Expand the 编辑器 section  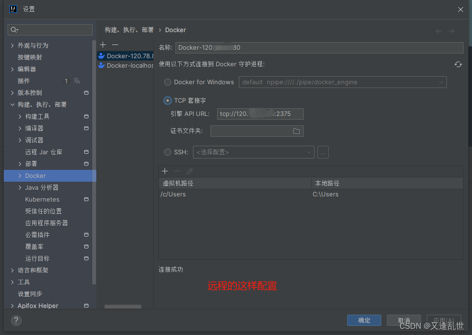tap(12, 69)
